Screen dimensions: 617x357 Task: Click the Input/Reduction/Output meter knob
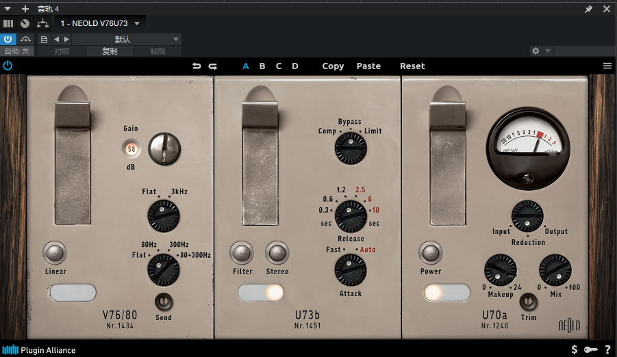pos(527,216)
